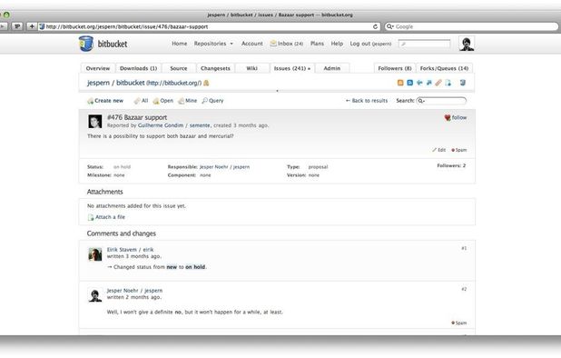Open the bitbucket repository breadcrumb link
This screenshot has width=561, height=358.
[x=130, y=83]
